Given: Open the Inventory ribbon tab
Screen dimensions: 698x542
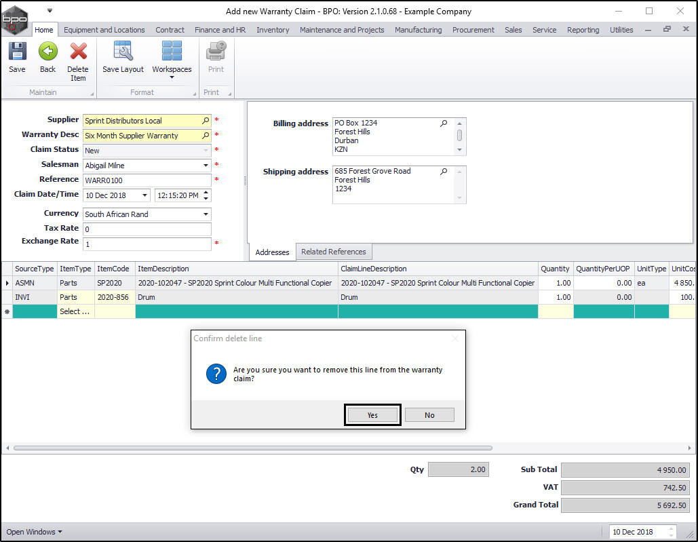Looking at the screenshot, I should pos(273,30).
